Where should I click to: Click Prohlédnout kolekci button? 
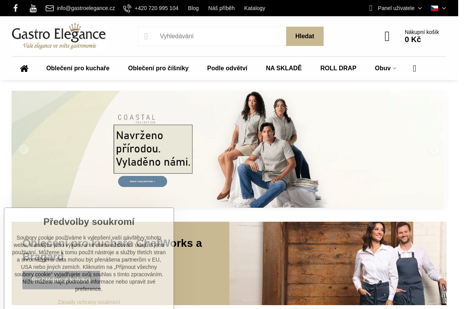click(x=61, y=280)
